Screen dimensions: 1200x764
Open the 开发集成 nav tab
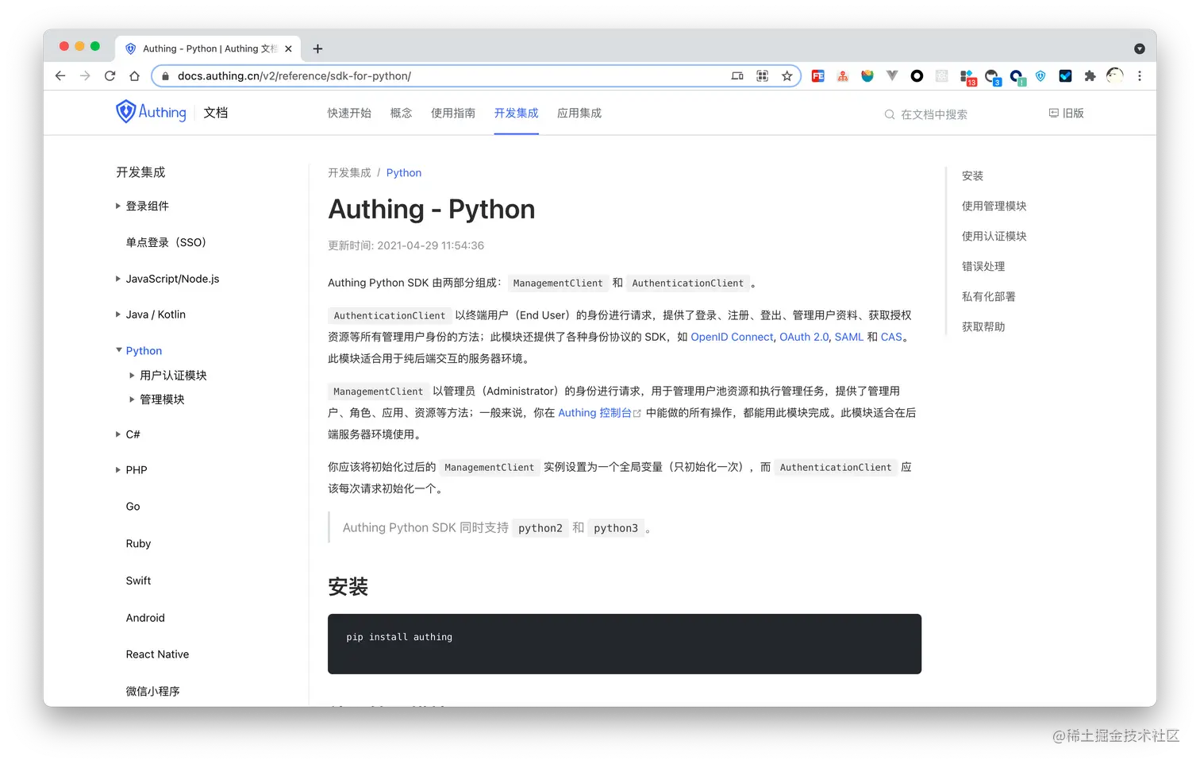tap(516, 114)
